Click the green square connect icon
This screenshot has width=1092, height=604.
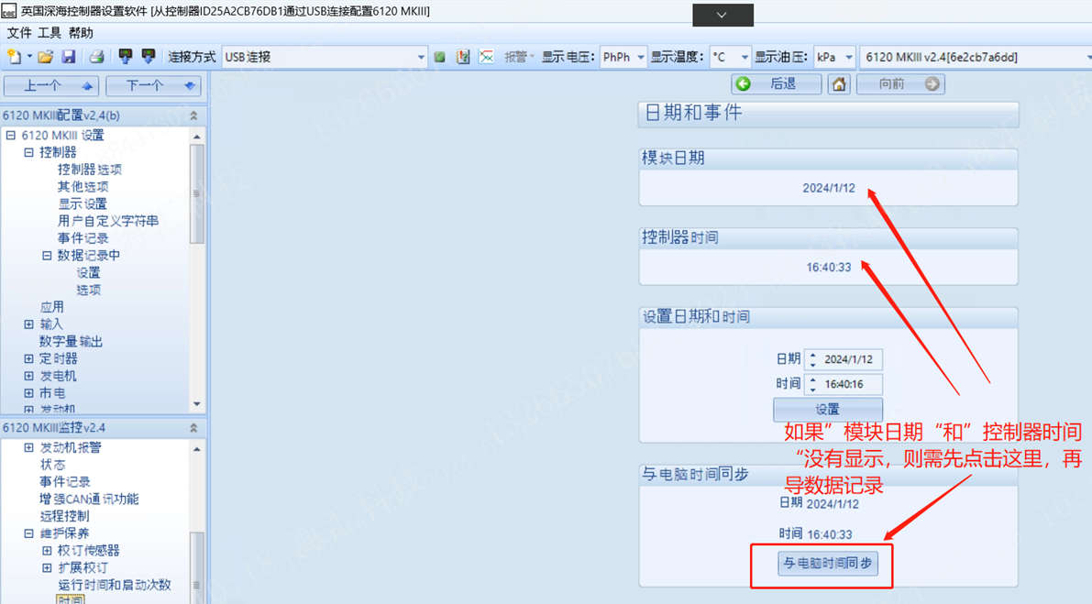tap(439, 57)
